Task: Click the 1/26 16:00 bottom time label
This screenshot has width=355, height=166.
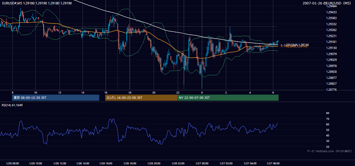Action: [x=106, y=164]
